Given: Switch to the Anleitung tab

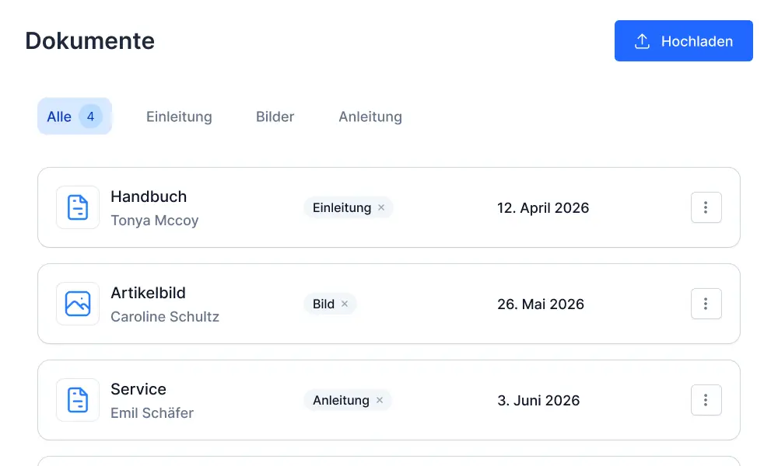Looking at the screenshot, I should [x=370, y=116].
